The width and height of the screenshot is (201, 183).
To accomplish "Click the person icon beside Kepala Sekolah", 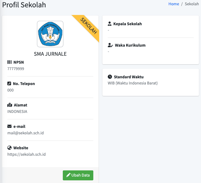I will coord(110,24).
